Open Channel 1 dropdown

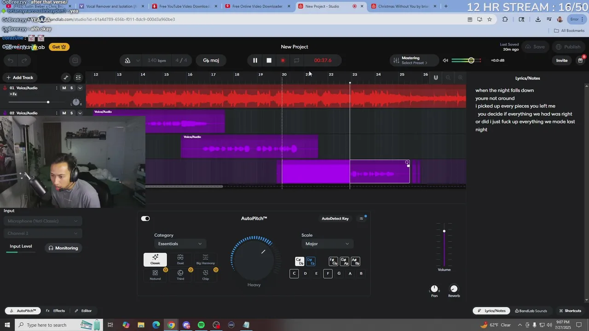click(42, 234)
